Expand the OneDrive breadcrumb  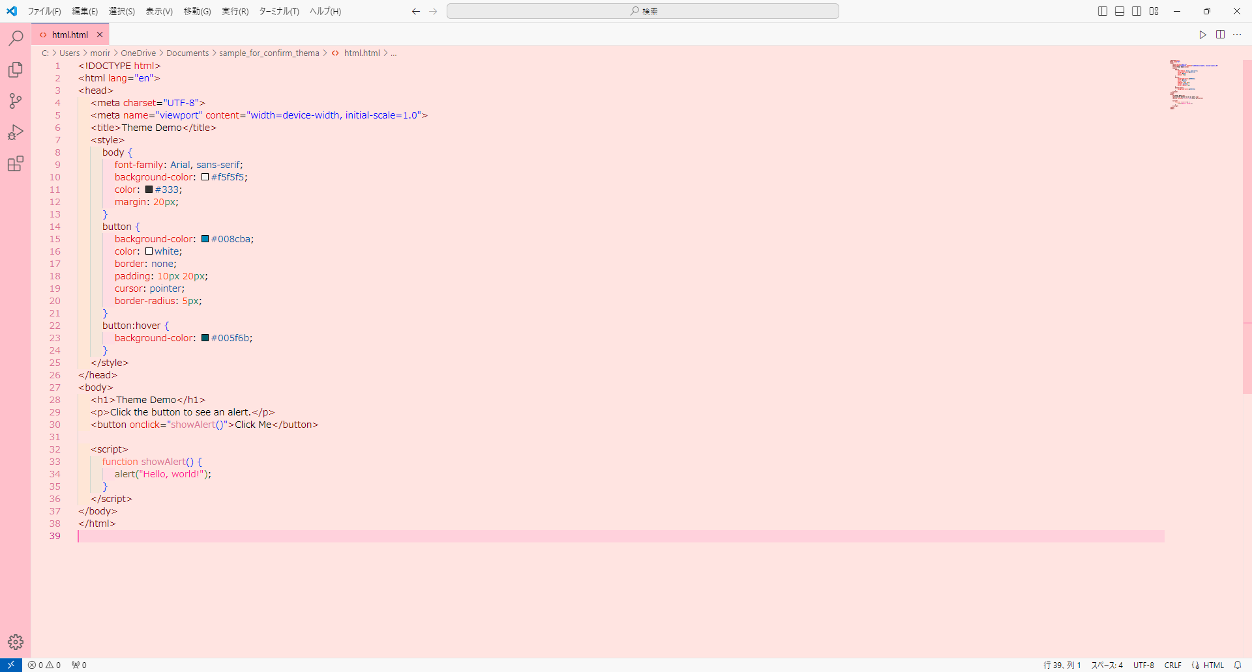point(138,53)
